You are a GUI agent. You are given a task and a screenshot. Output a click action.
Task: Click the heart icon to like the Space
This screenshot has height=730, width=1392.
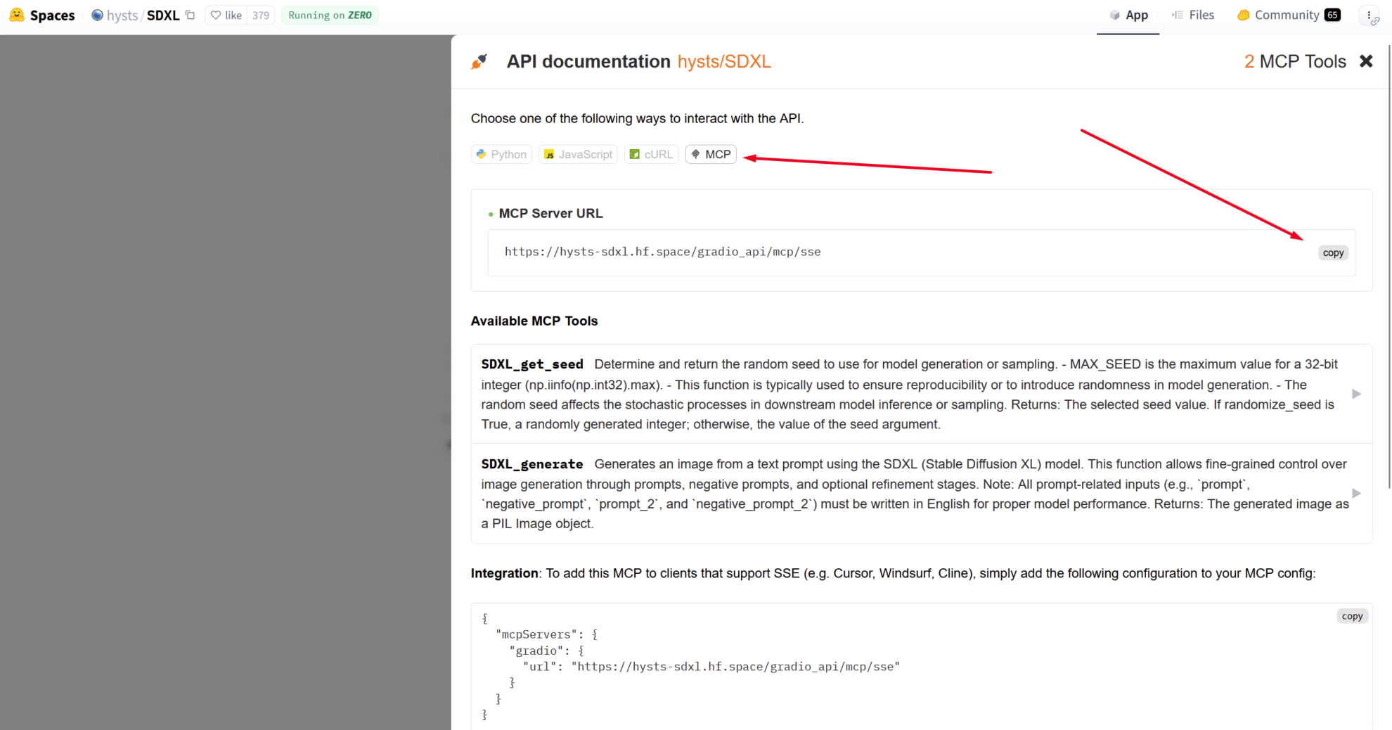(216, 15)
